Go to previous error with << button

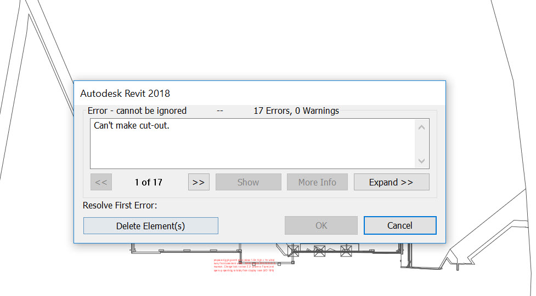101,182
